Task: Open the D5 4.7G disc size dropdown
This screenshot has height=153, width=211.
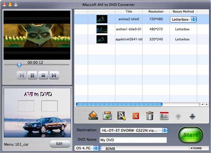Action: tap(87, 148)
